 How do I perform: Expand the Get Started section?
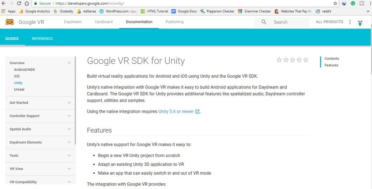click(69, 103)
